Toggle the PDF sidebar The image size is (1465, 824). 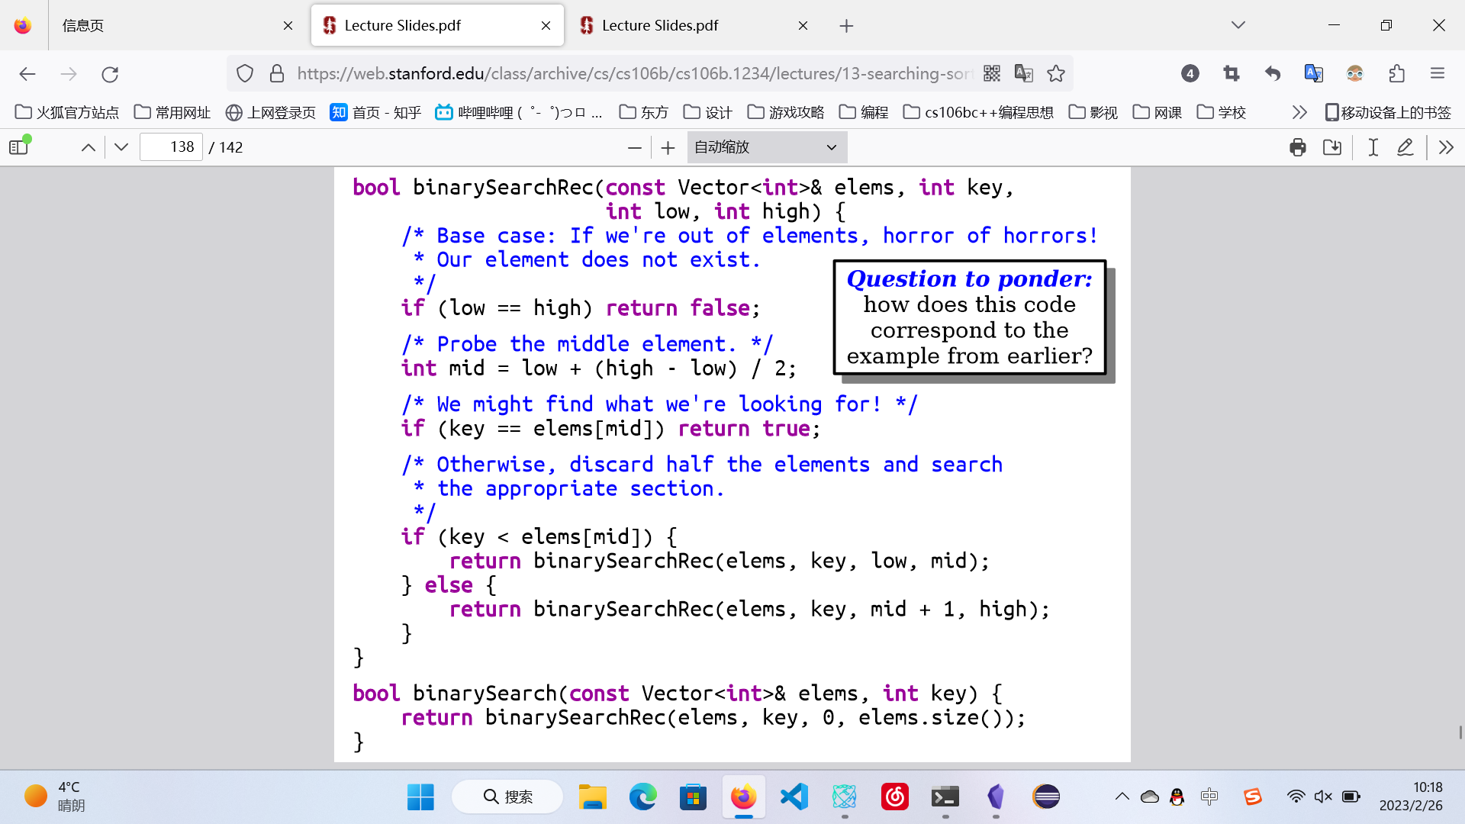click(x=19, y=146)
